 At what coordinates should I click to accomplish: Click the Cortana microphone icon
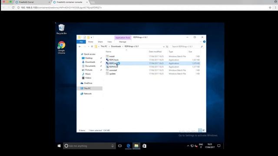click(113, 146)
